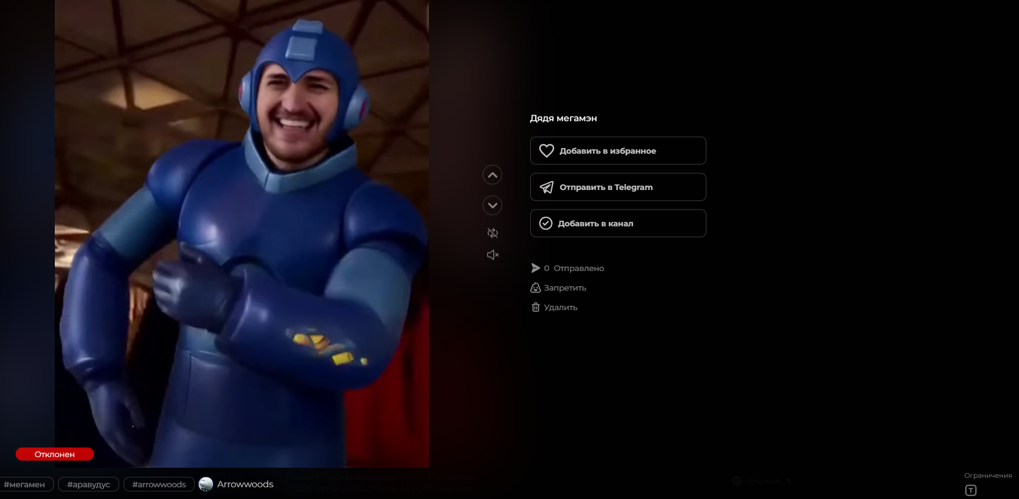
Task: Click the T icon under Ограничения
Action: [971, 490]
